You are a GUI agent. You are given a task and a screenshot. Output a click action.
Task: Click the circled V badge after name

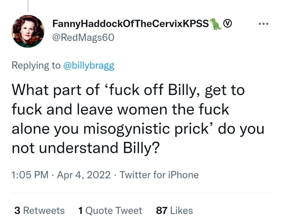click(229, 24)
